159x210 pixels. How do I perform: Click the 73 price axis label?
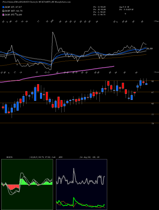pos(152,124)
